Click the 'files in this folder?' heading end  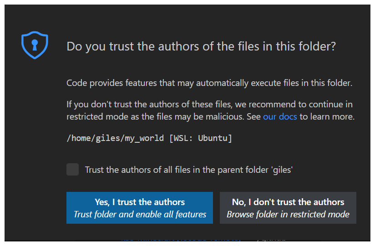291,46
